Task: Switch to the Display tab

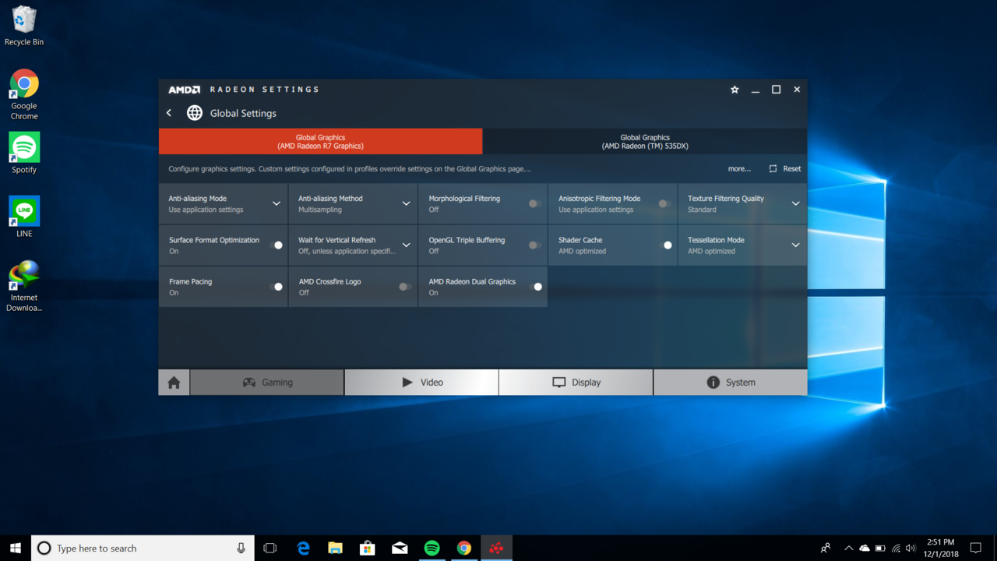Action: [576, 383]
